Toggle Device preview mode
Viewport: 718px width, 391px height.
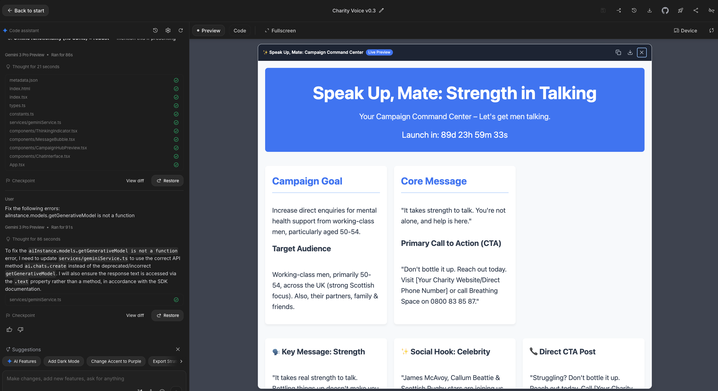685,30
